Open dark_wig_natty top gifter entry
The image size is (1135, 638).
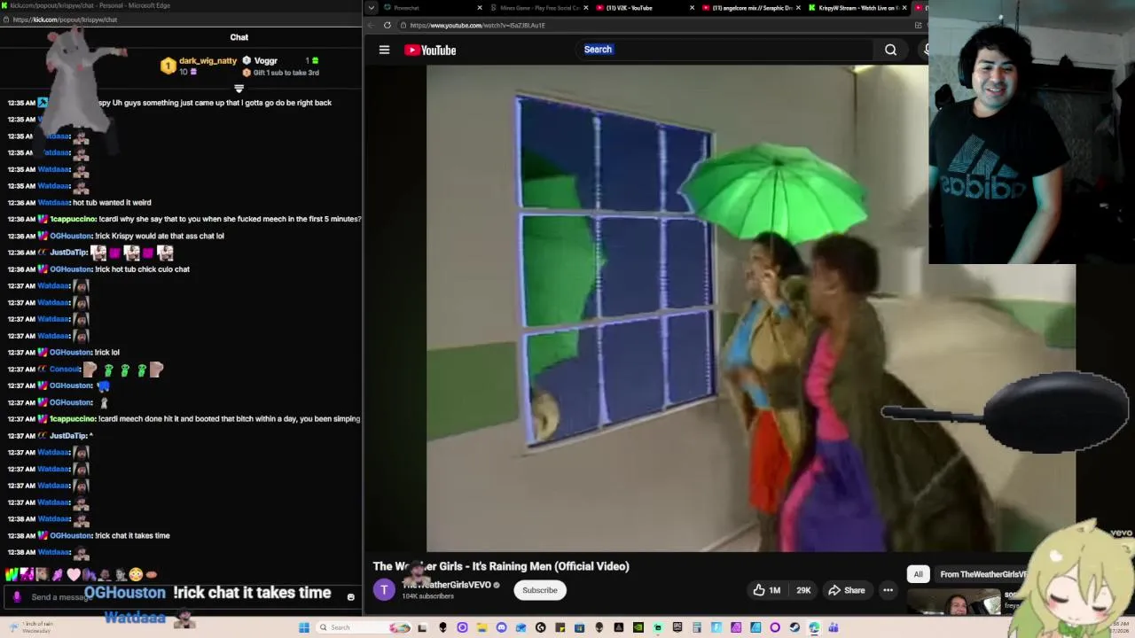199,66
